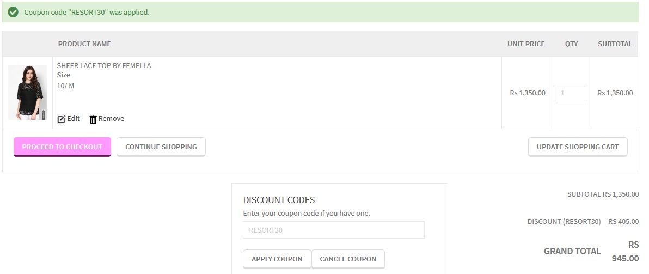
Task: Click the Remove text link
Action: click(111, 118)
